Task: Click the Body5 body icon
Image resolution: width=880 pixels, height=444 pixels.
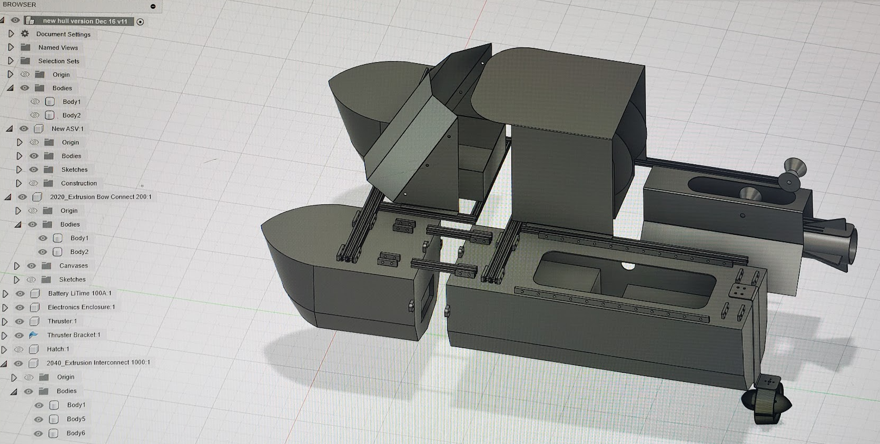Action: point(54,419)
